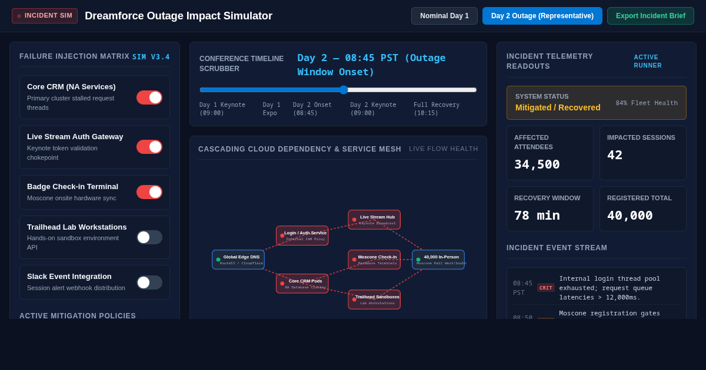This screenshot has height=370, width=706.
Task: Click the Active Mitigation Policies heading
Action: click(x=78, y=315)
